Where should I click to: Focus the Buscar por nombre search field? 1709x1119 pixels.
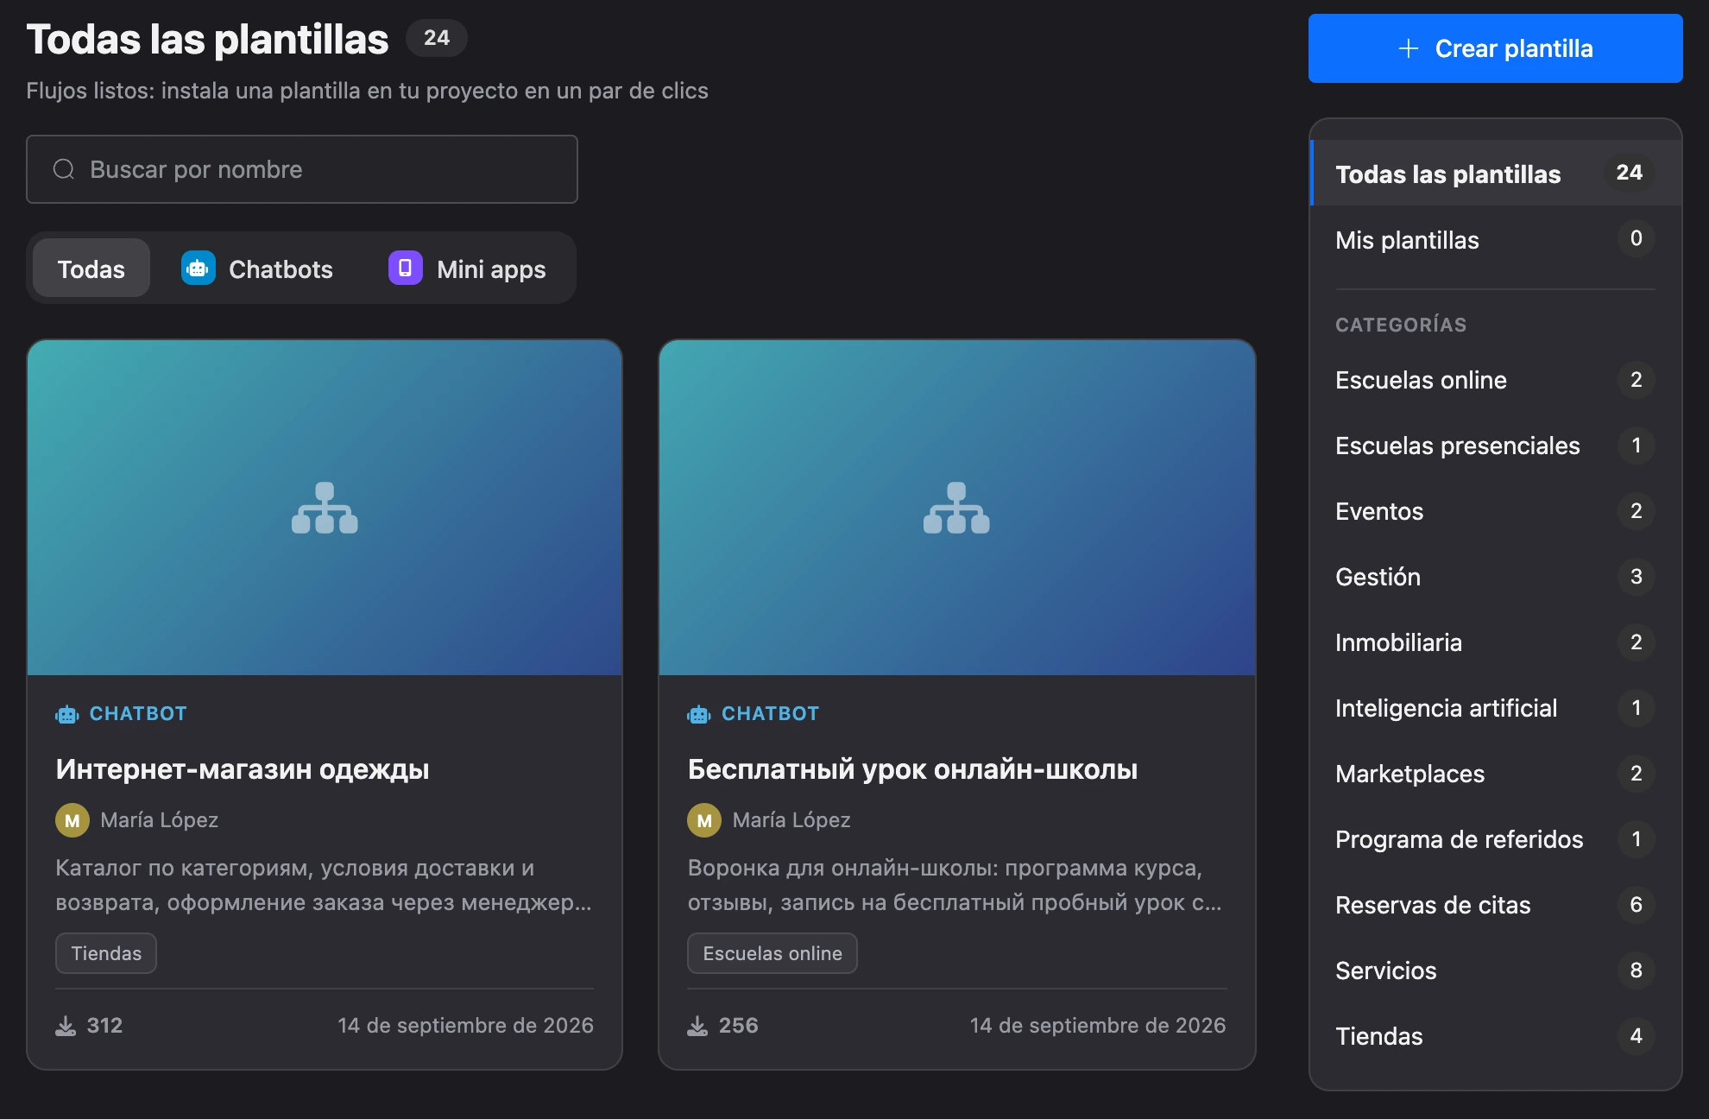[302, 169]
